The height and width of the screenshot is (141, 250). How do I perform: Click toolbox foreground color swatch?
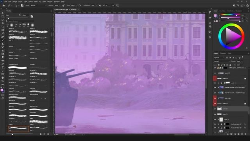point(2,90)
